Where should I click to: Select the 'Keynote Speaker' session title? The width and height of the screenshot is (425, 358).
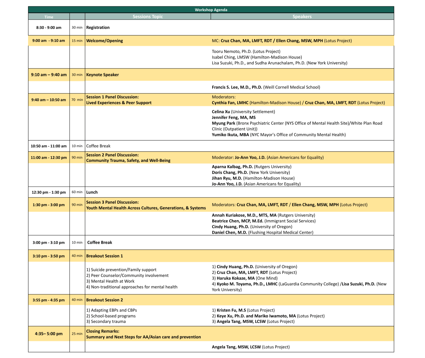point(102,75)
